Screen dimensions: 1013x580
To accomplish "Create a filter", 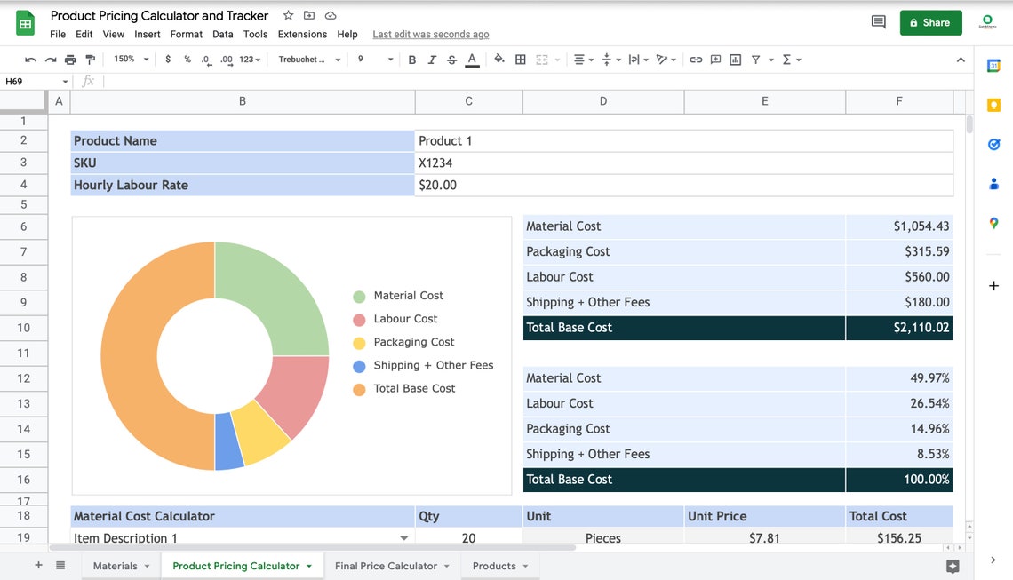I will point(756,59).
